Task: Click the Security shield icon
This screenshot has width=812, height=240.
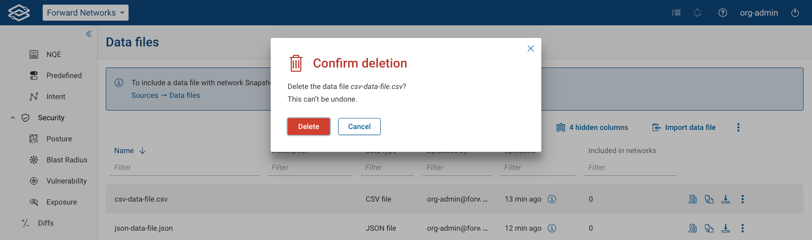Action: tap(25, 118)
